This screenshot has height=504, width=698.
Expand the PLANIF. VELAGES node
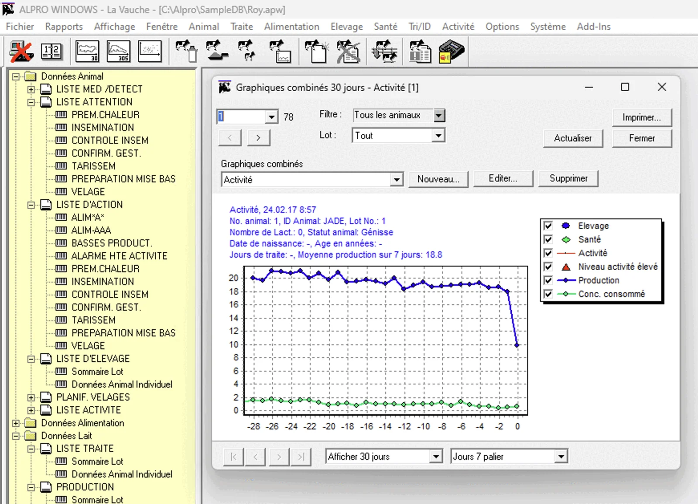tap(31, 398)
